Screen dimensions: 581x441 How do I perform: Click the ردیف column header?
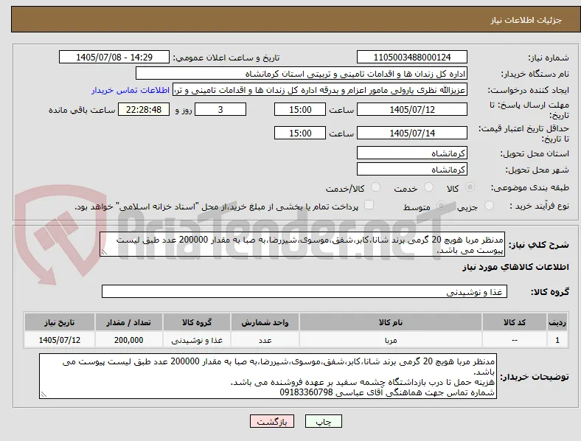pyautogui.click(x=557, y=322)
